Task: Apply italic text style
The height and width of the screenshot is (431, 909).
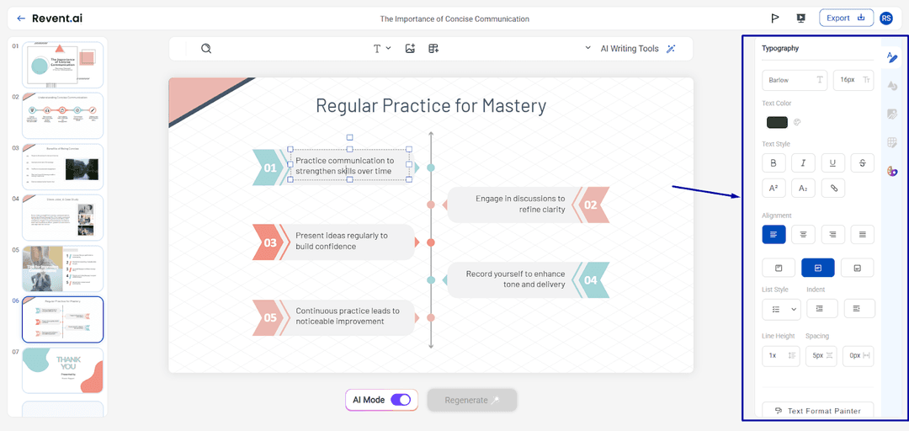Action: click(x=803, y=163)
